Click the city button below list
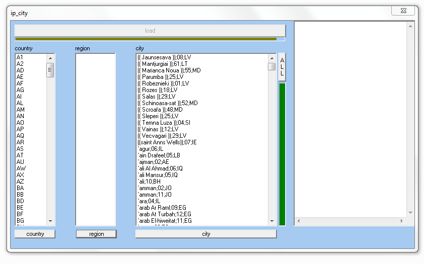The width and height of the screenshot is (424, 264). (206, 234)
